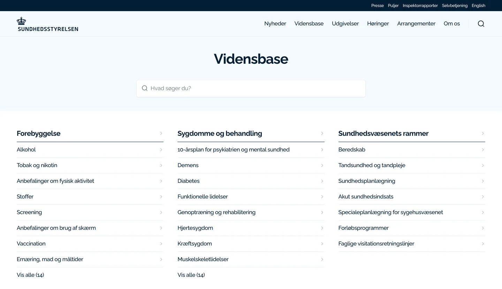Click the arrow on the Demens row
This screenshot has height=289, width=502.
[322, 165]
